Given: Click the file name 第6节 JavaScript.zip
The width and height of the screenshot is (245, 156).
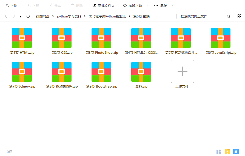Looking at the screenshot, I should coord(221,53).
